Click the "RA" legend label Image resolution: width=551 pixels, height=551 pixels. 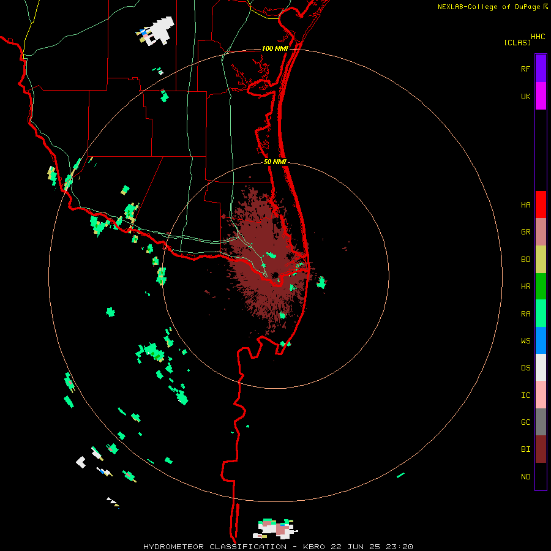point(525,314)
